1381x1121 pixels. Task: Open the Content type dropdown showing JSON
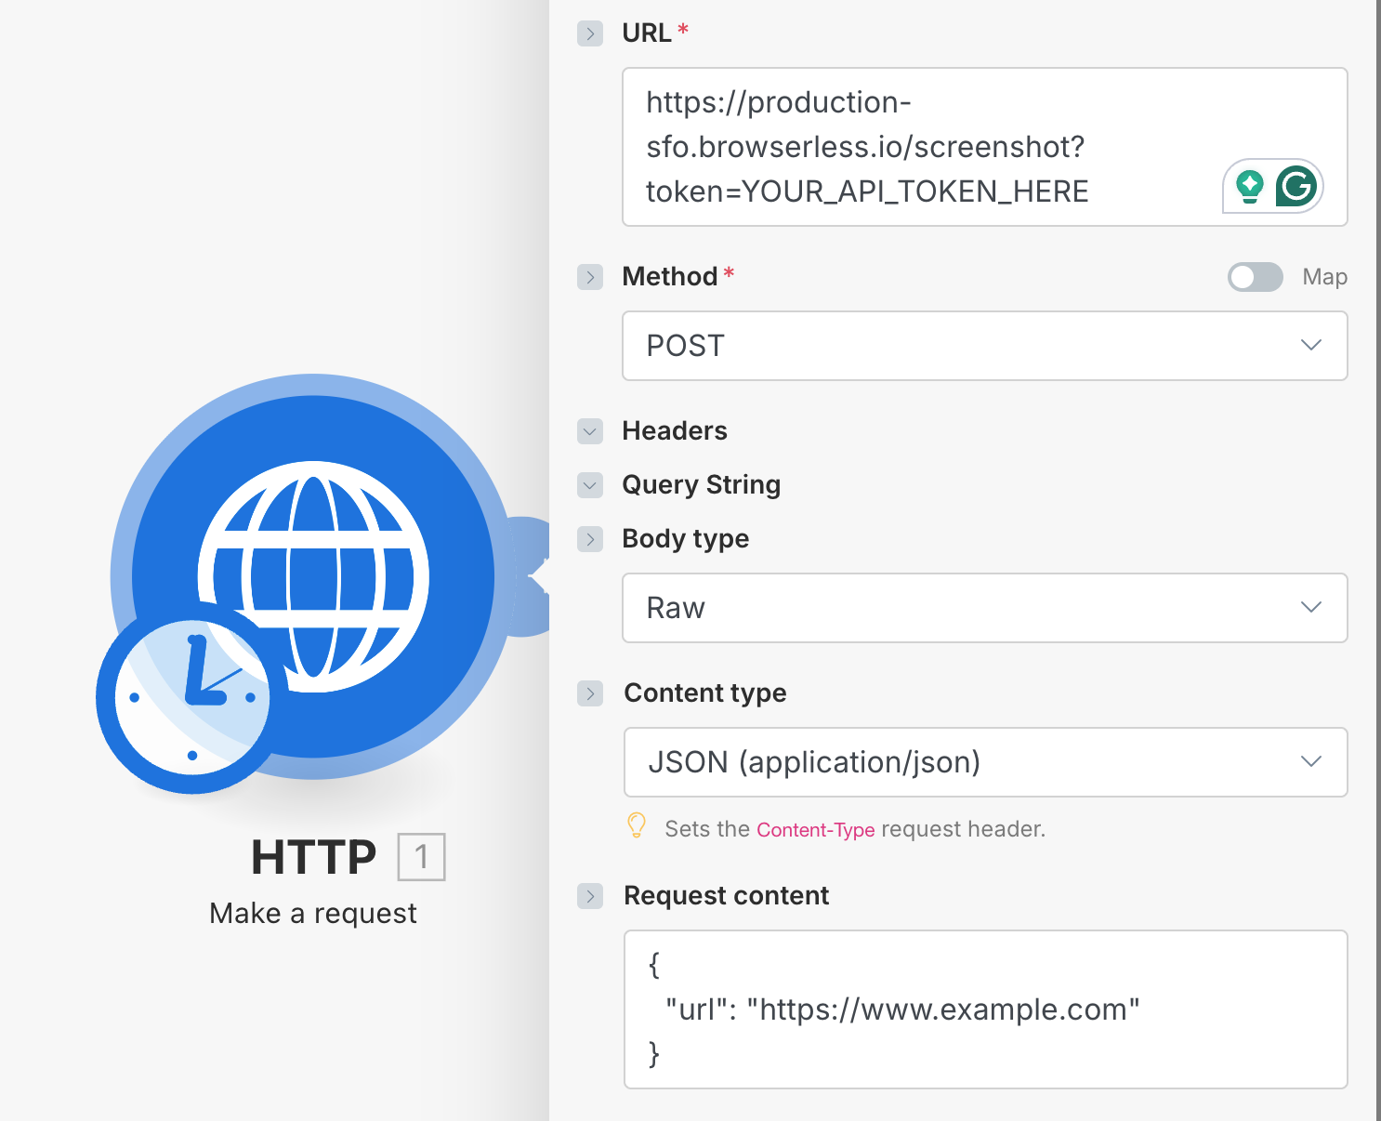pyautogui.click(x=984, y=762)
